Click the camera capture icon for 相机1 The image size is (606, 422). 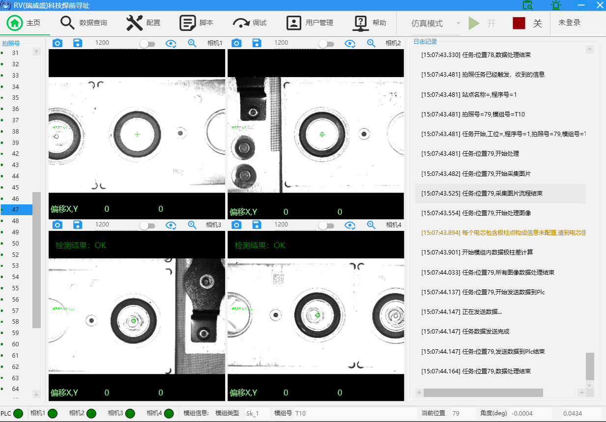tap(58, 43)
